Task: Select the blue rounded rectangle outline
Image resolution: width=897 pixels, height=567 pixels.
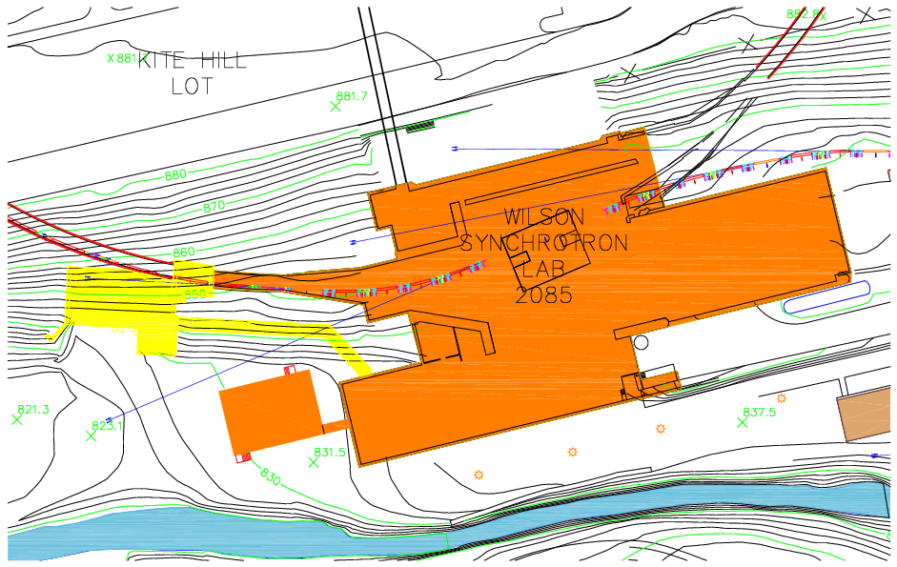Action: (826, 297)
